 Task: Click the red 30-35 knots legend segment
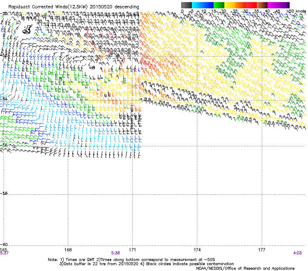(251, 5)
